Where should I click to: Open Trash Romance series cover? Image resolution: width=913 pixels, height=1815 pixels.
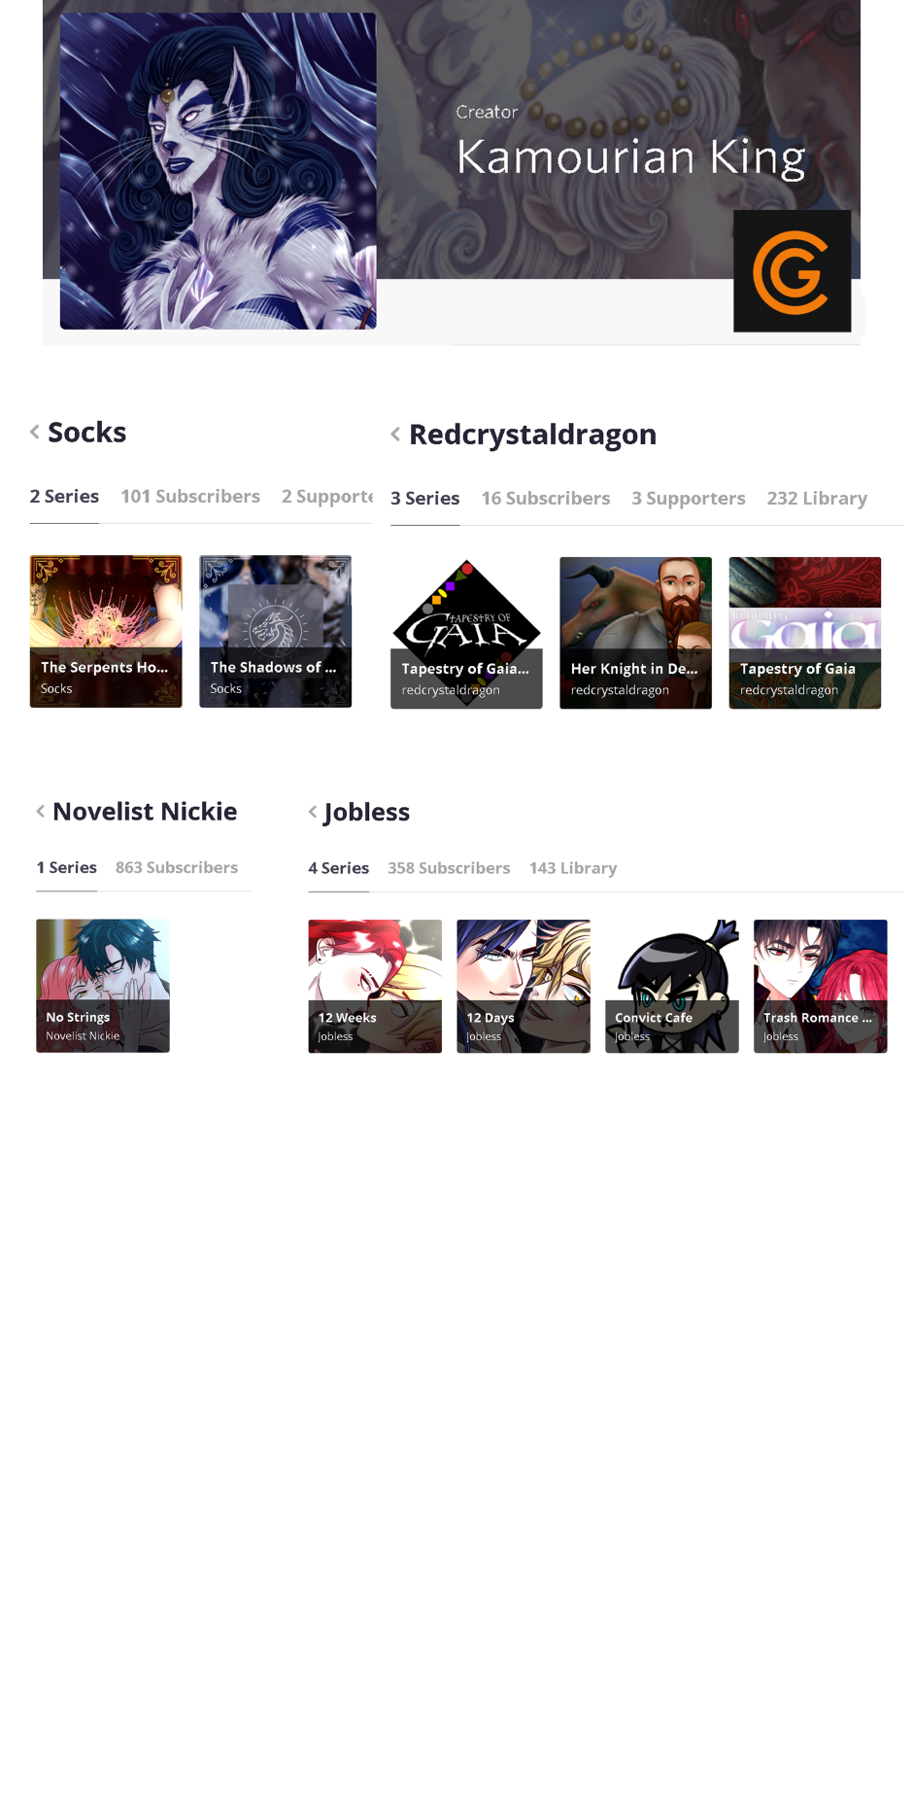click(820, 986)
